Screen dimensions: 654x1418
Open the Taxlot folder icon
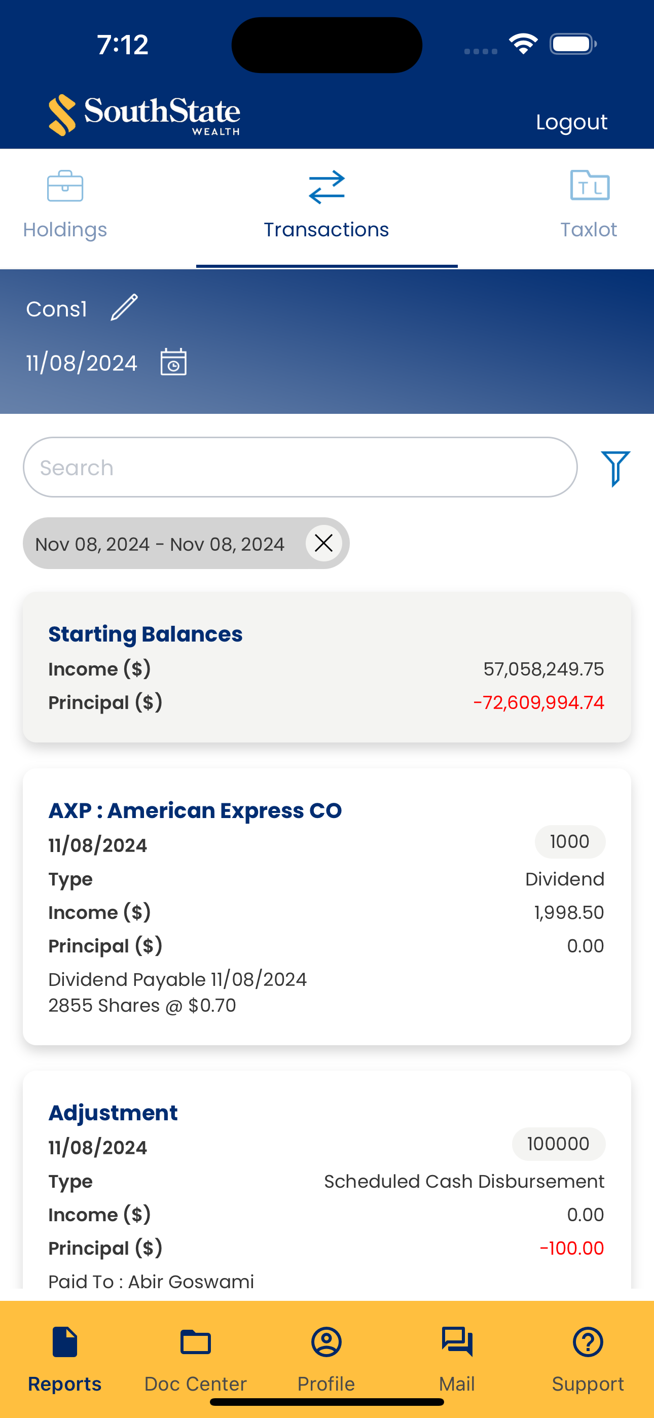coord(590,185)
